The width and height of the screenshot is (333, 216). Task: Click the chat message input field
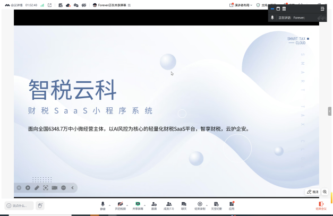[x=19, y=205]
